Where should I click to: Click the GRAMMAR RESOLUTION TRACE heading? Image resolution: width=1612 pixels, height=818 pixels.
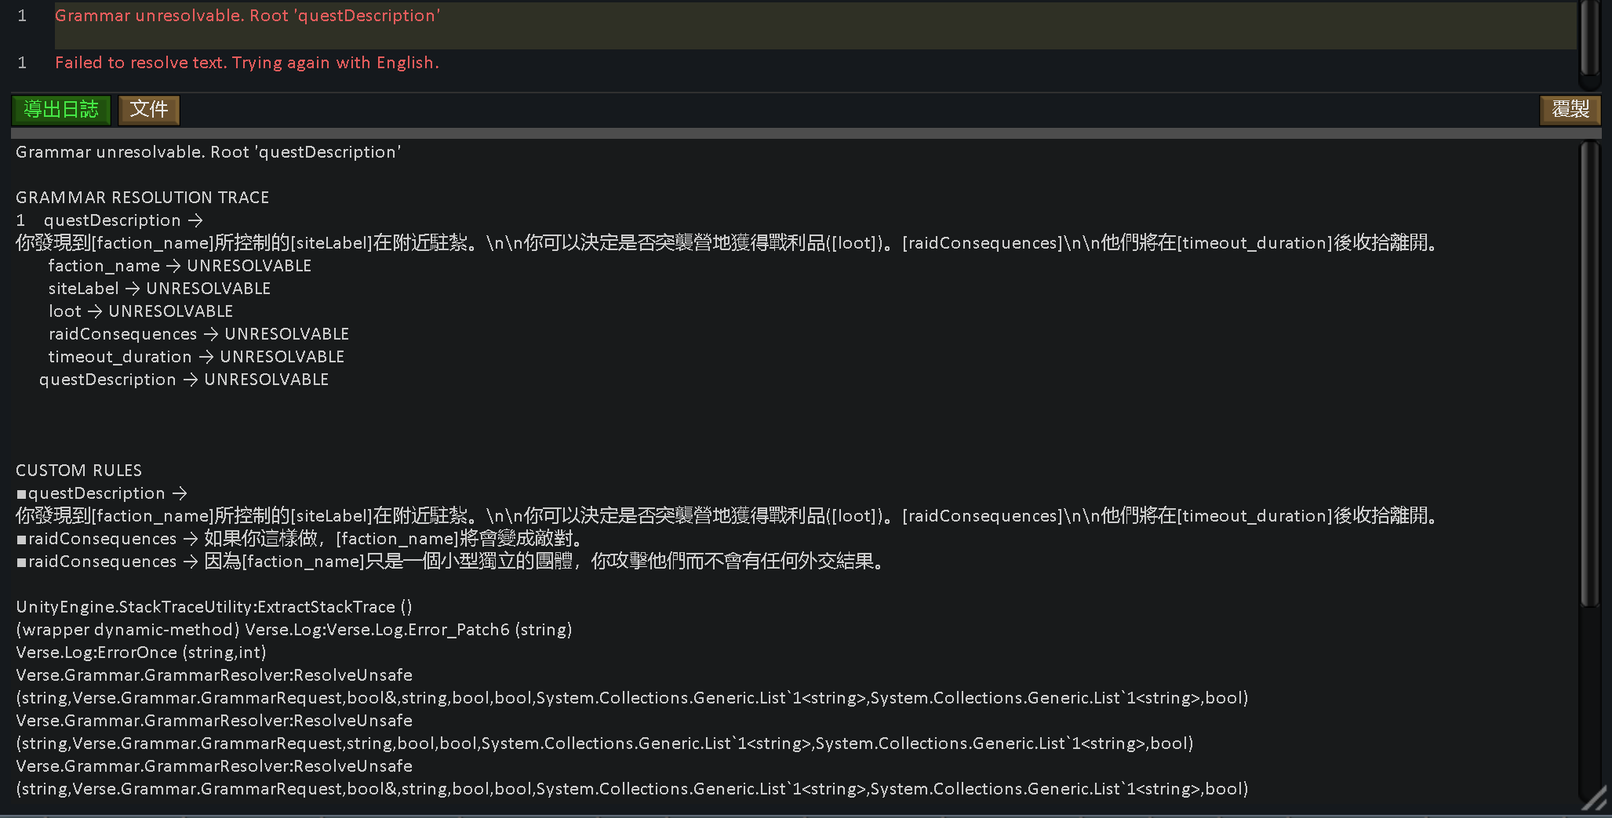coord(142,197)
